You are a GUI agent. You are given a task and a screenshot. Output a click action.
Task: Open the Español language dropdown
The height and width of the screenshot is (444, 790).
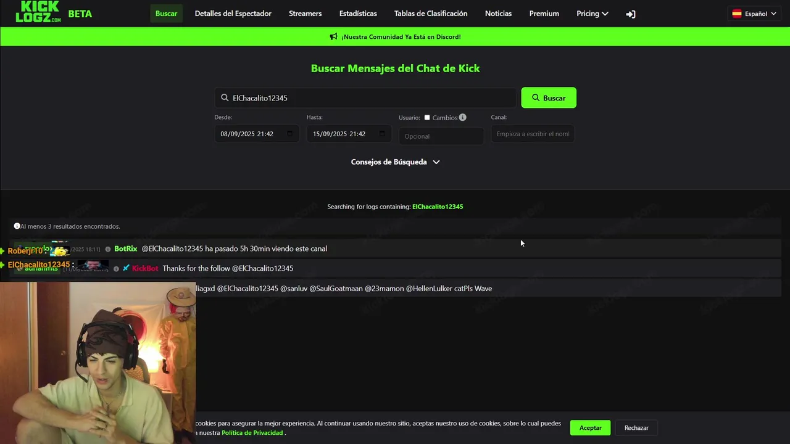point(754,14)
